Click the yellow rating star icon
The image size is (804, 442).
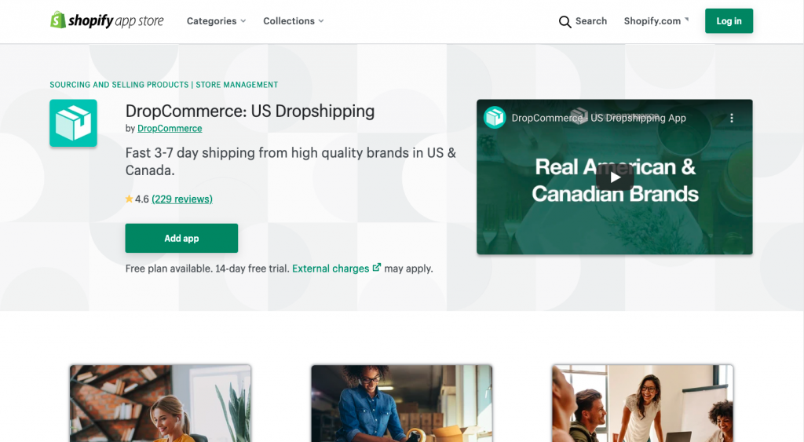coord(130,199)
